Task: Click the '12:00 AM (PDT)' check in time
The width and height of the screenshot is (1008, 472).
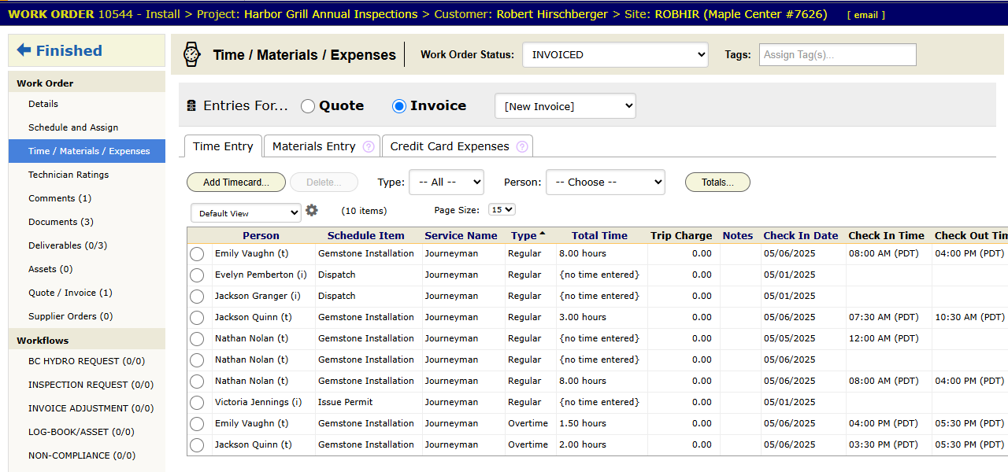Action: tap(884, 338)
